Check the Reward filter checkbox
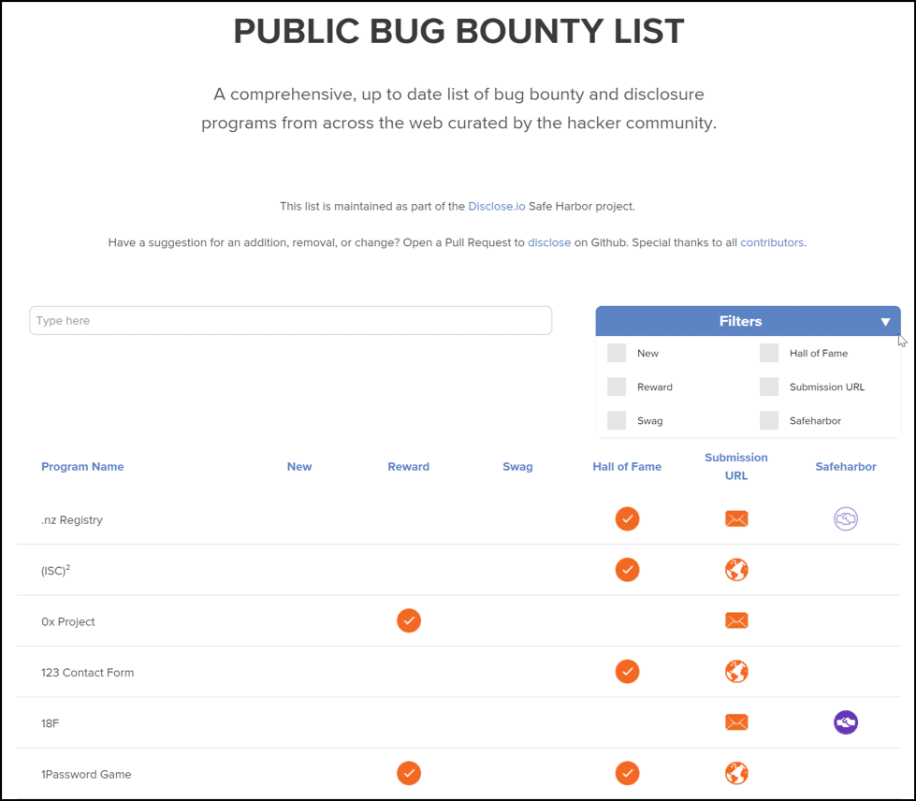 [x=617, y=386]
